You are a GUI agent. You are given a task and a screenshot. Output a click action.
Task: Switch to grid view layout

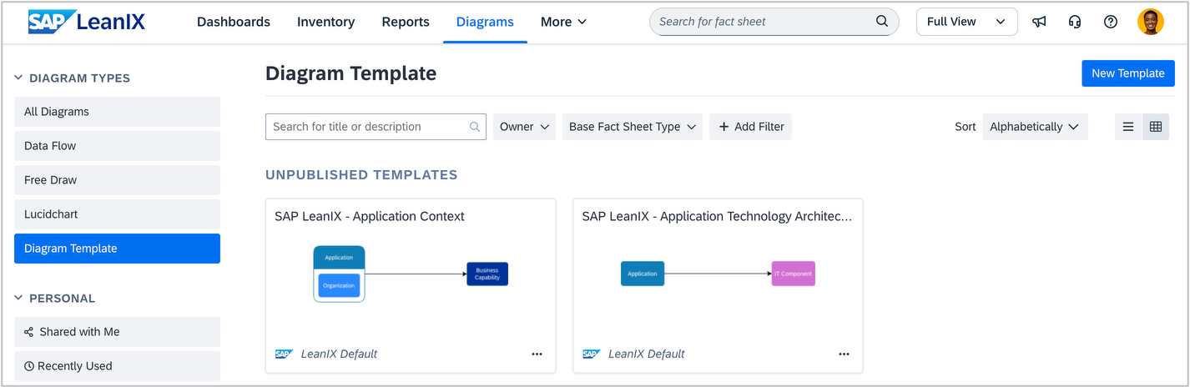[1156, 127]
